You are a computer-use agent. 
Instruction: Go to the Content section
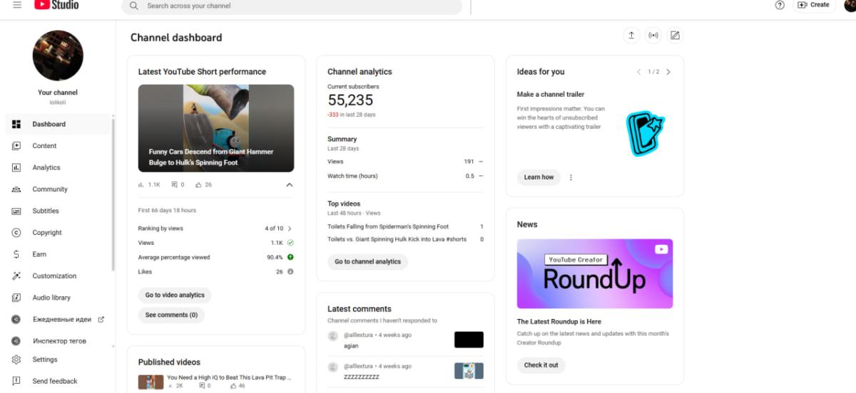pos(44,146)
